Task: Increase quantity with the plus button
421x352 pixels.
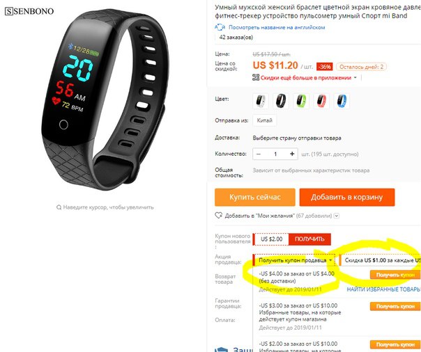Action: (x=292, y=154)
